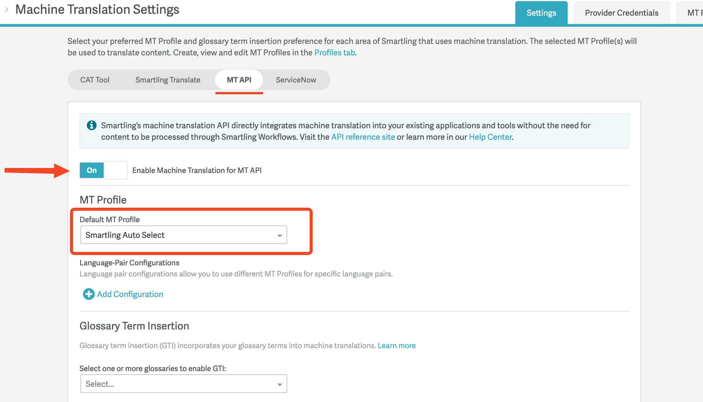Open the Profiles tab link
703x402 pixels.
click(334, 52)
